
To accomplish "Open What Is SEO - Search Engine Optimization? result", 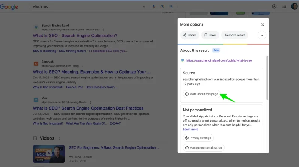I will click(75, 36).
